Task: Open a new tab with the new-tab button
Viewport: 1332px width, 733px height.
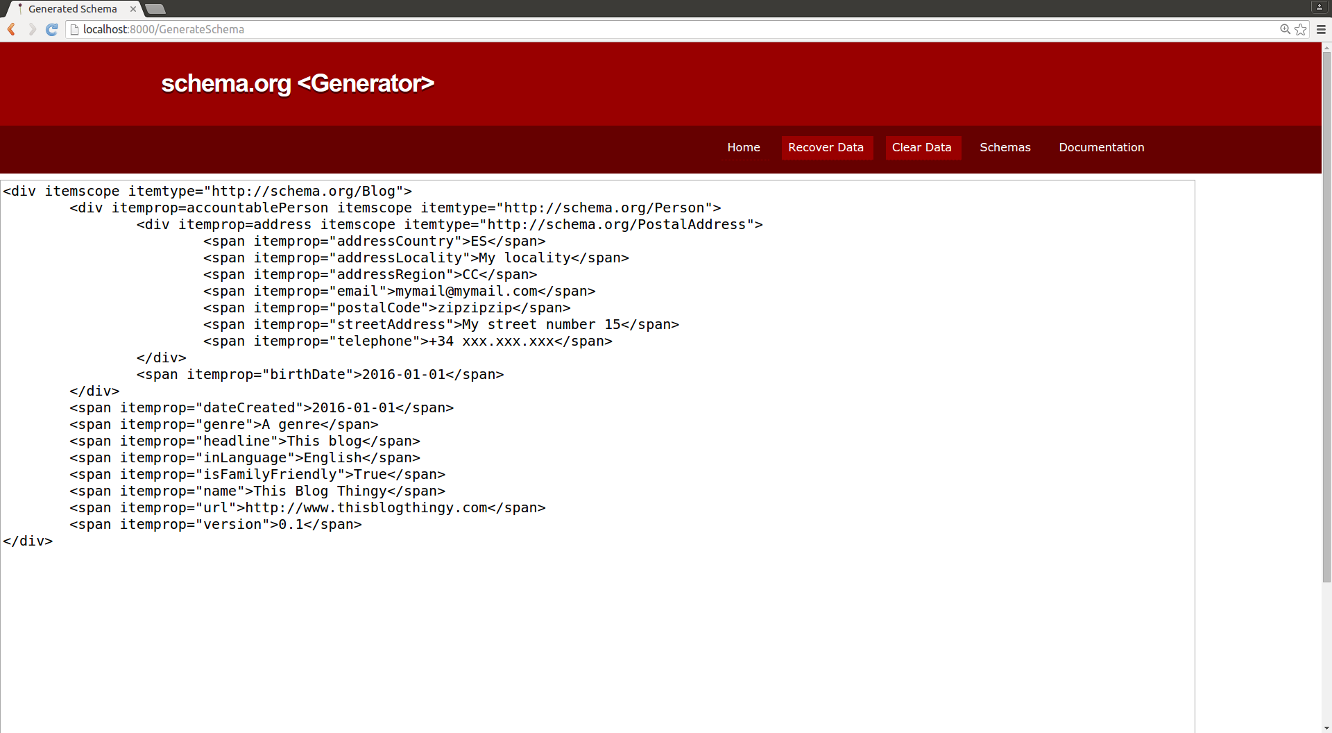Action: pyautogui.click(x=155, y=9)
